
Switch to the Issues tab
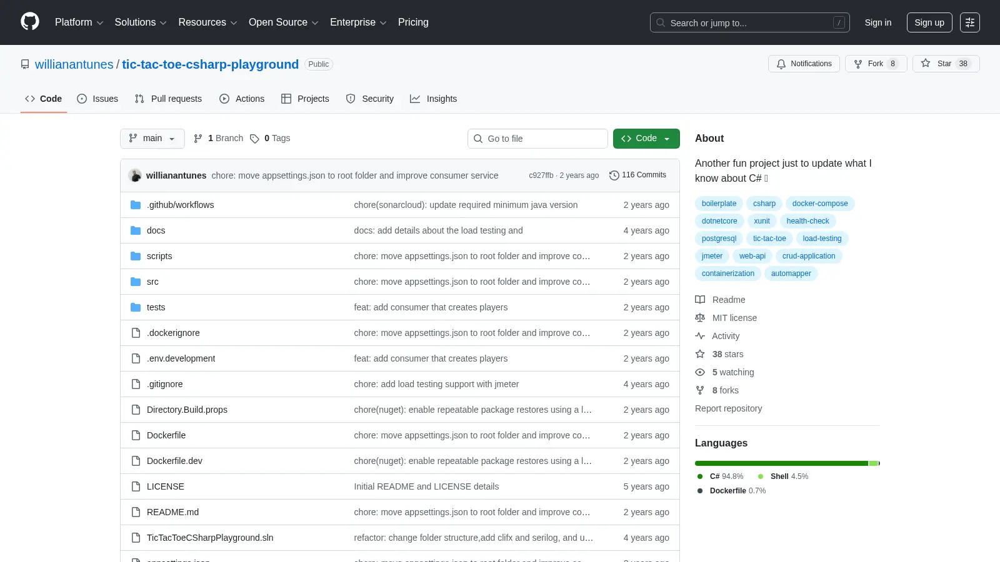tap(97, 99)
